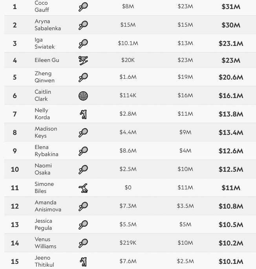Click the tennis icon in Naomi Osaka's row
Viewport: 256px width, 269px height.
click(83, 169)
